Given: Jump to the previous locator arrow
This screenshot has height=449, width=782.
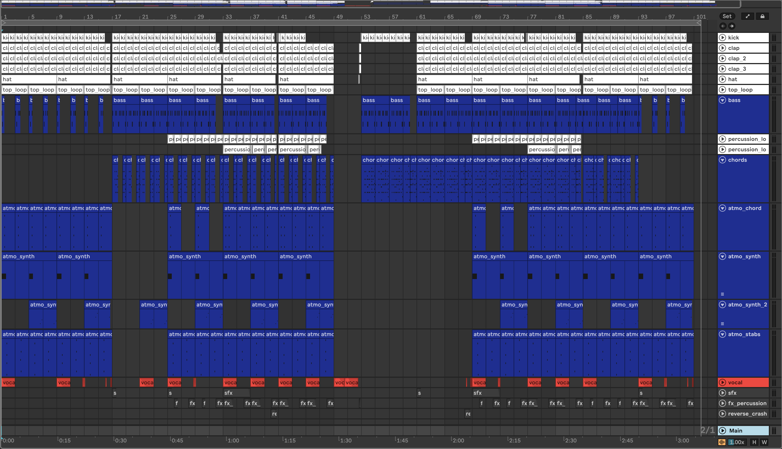Looking at the screenshot, I should (x=723, y=26).
